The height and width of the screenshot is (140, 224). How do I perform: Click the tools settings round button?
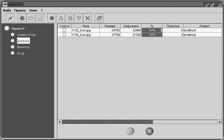149,131
